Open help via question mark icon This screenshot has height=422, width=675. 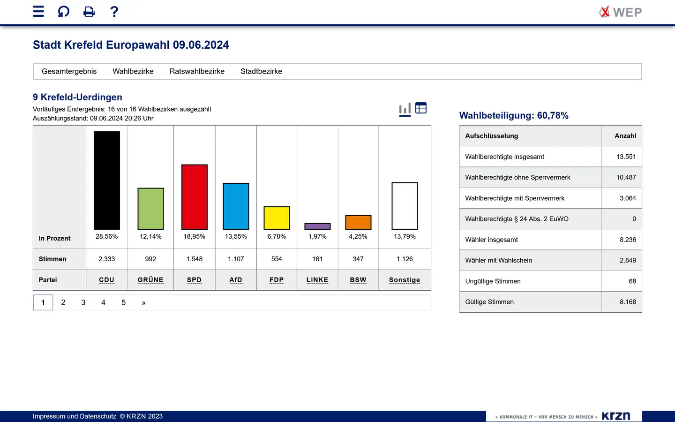[x=114, y=12]
